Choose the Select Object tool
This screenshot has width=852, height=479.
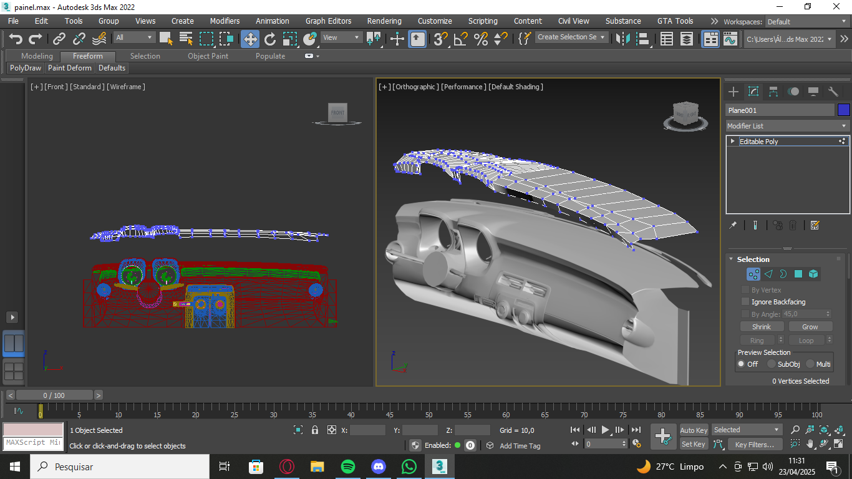pos(166,39)
